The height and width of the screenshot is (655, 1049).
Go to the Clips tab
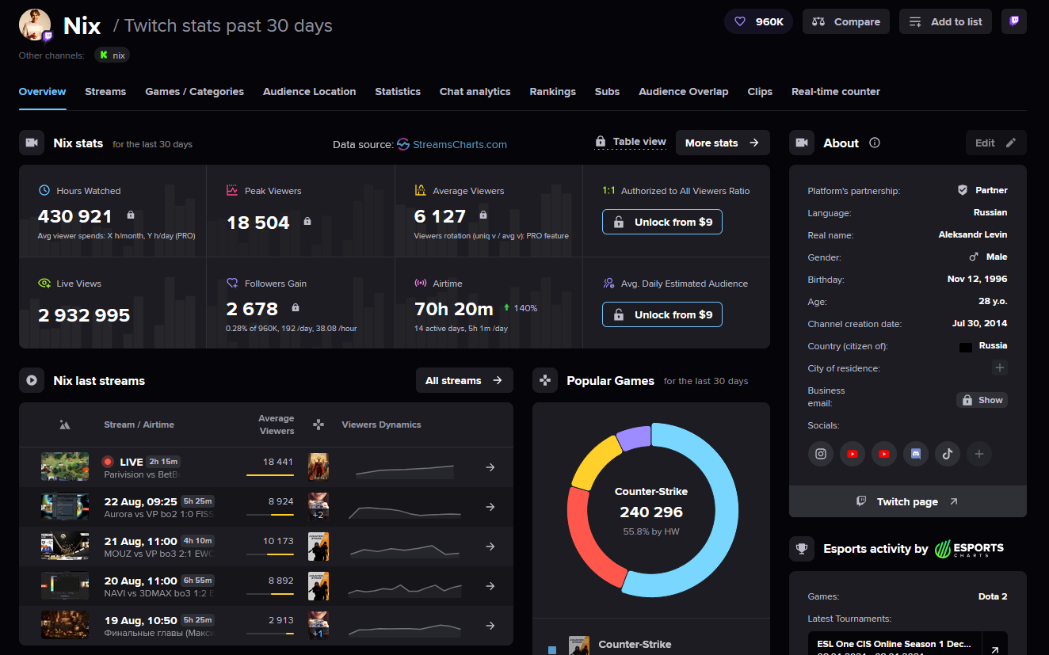[x=760, y=92]
